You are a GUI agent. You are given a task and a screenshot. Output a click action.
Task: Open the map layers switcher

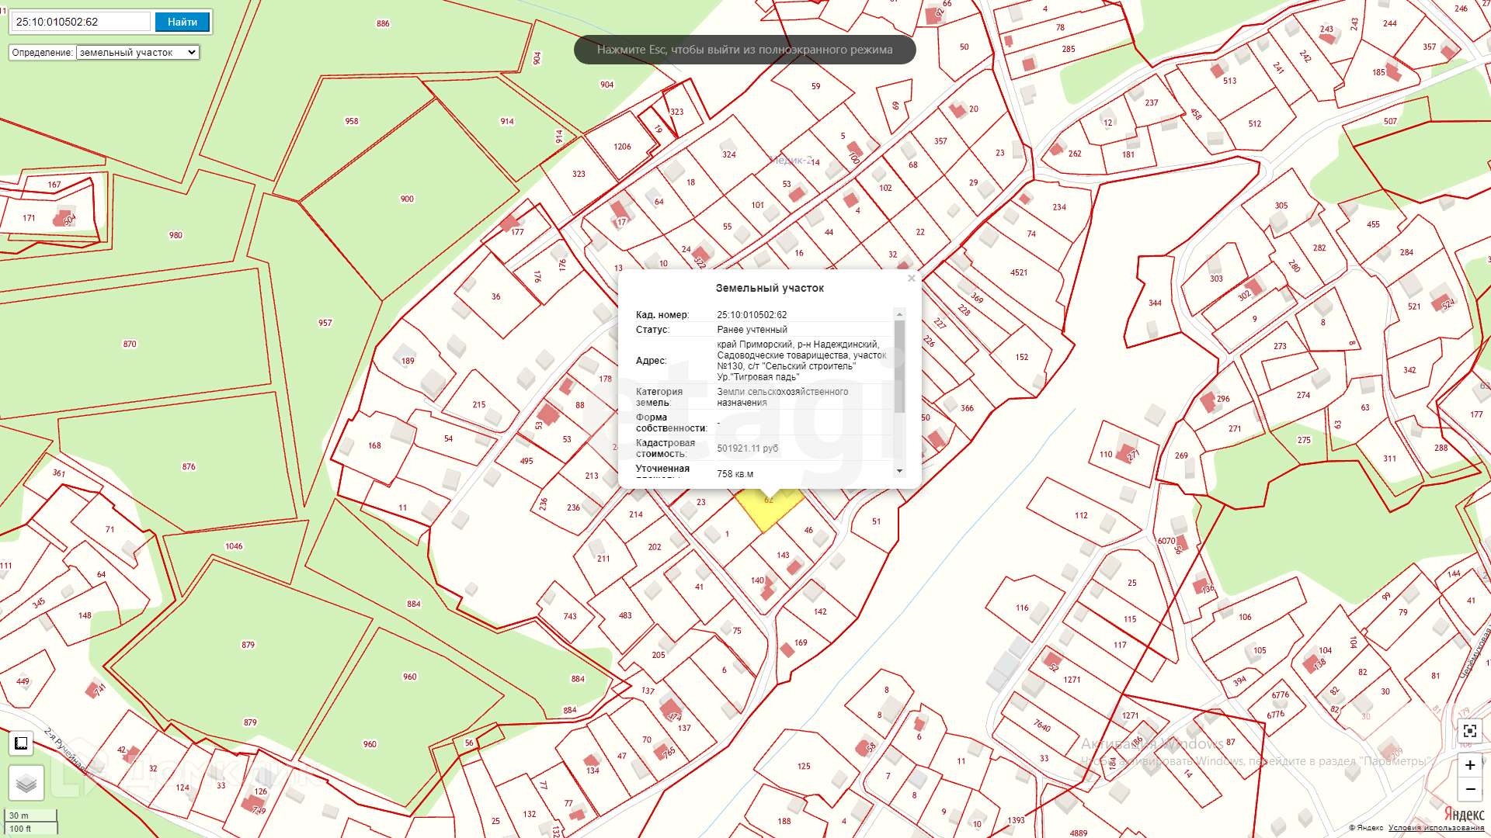click(26, 783)
